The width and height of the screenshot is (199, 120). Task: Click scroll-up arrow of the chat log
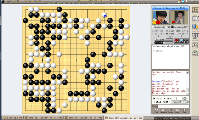187,72
